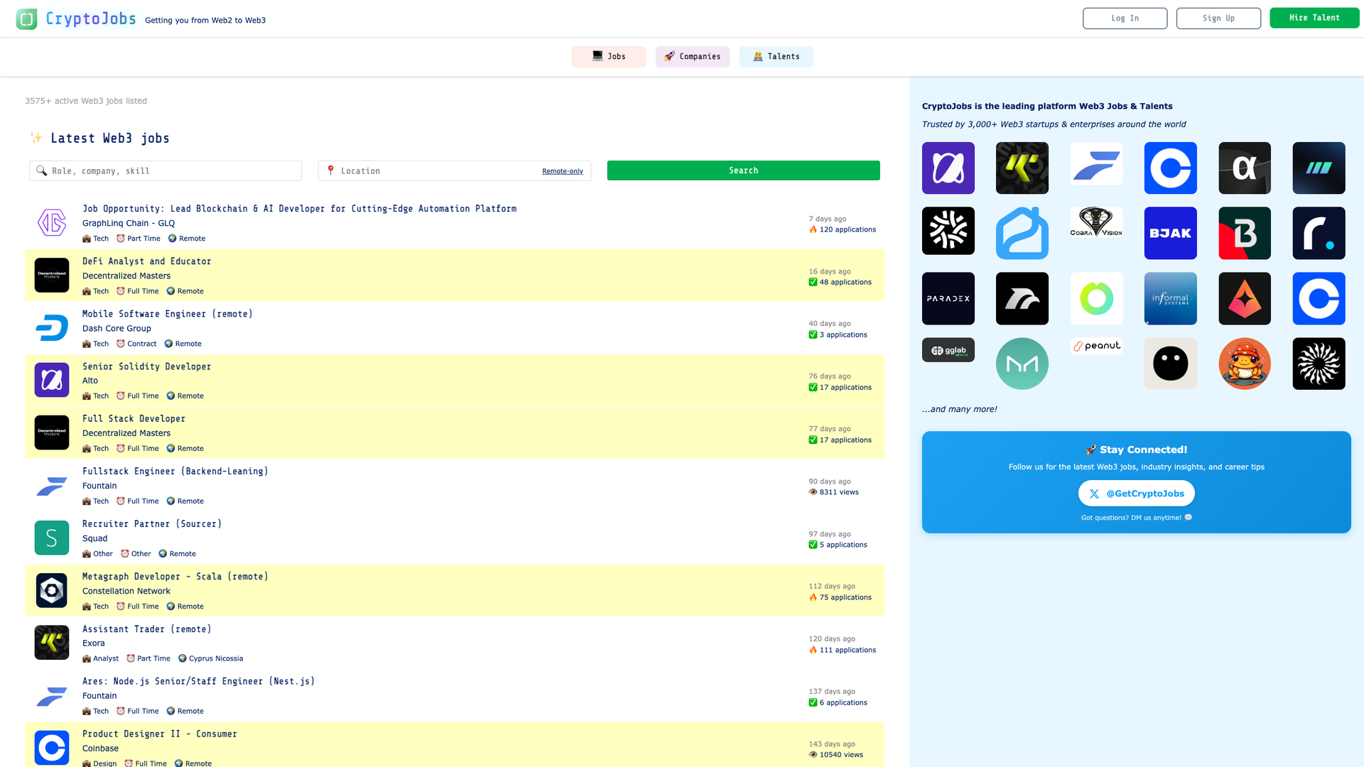
Task: Click the Informal Systems company logo
Action: tap(1170, 298)
